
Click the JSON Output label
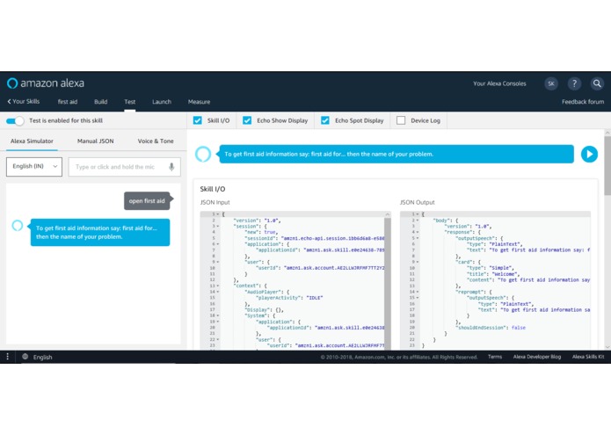tap(417, 202)
